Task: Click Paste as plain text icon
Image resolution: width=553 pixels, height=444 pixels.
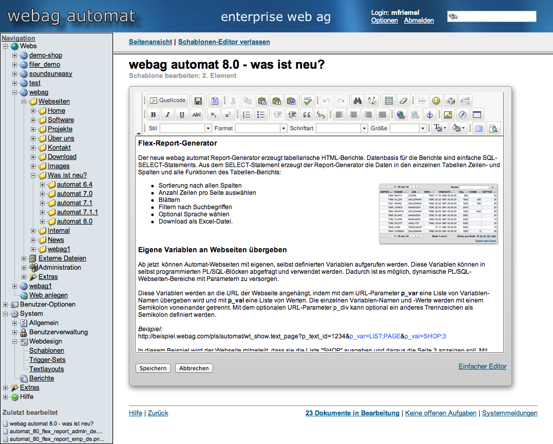Action: click(x=276, y=100)
